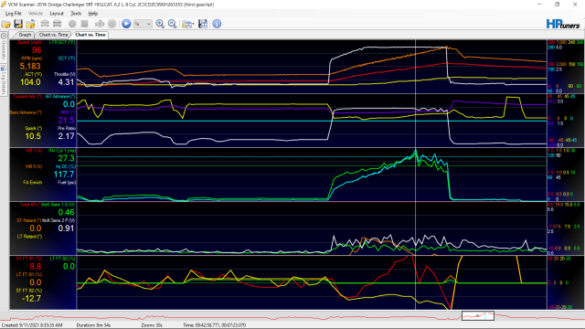Screen dimensions: 585x329
Task: Open the Log Details side panel
Action: pos(4,80)
